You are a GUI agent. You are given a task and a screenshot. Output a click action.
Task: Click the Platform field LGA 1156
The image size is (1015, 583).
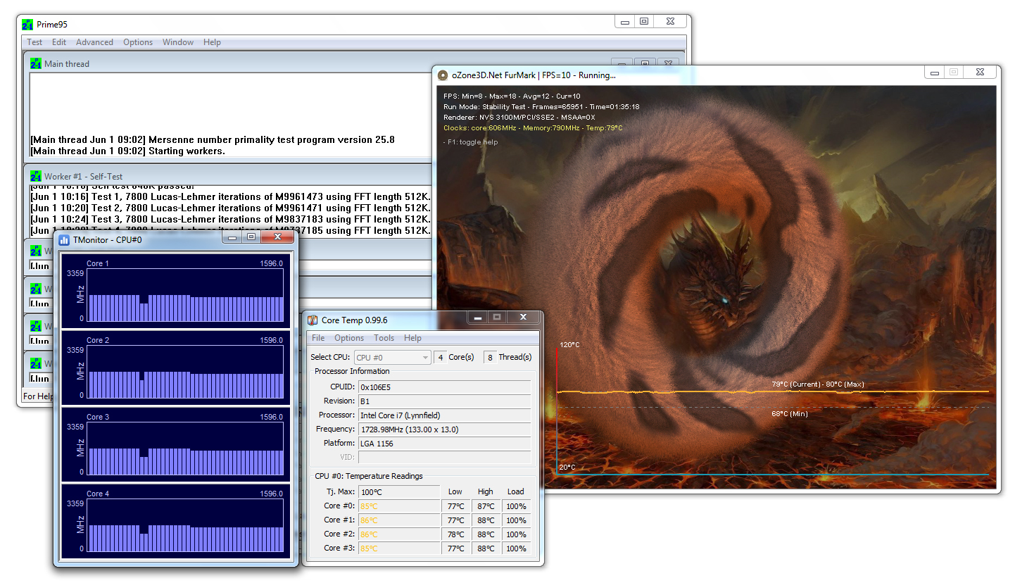point(445,443)
